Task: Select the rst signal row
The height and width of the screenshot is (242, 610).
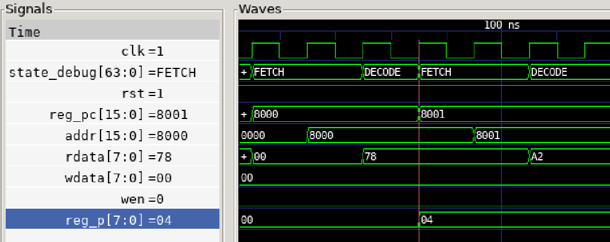Action: 113,93
